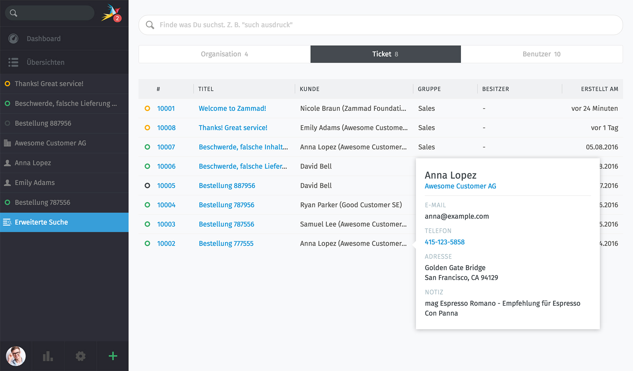Select the Ticket tab
Image resolution: width=633 pixels, height=371 pixels.
click(385, 54)
